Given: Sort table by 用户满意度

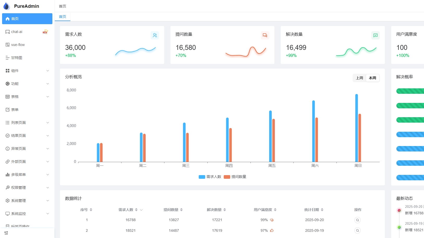Looking at the screenshot, I should pyautogui.click(x=275, y=210).
